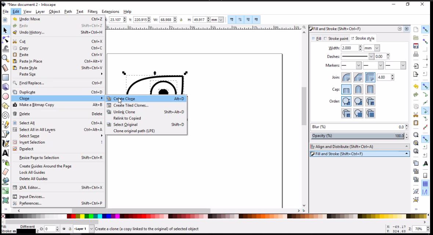Select the Pencil freehand tool

tap(5, 125)
